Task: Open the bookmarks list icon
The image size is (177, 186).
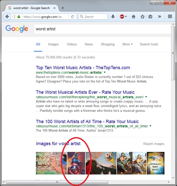Action: (150, 17)
